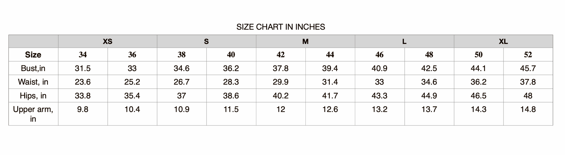The width and height of the screenshot is (565, 155).
Task: Click the L size group header
Action: [x=404, y=41]
